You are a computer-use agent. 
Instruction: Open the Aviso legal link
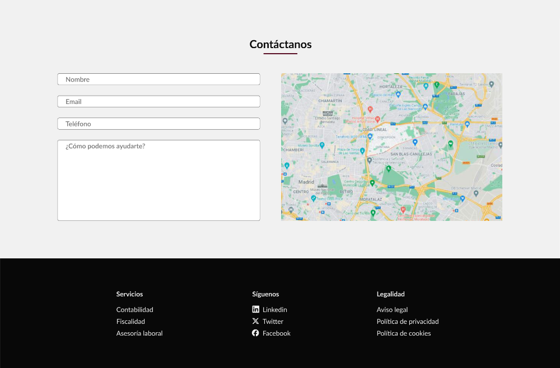pos(392,309)
